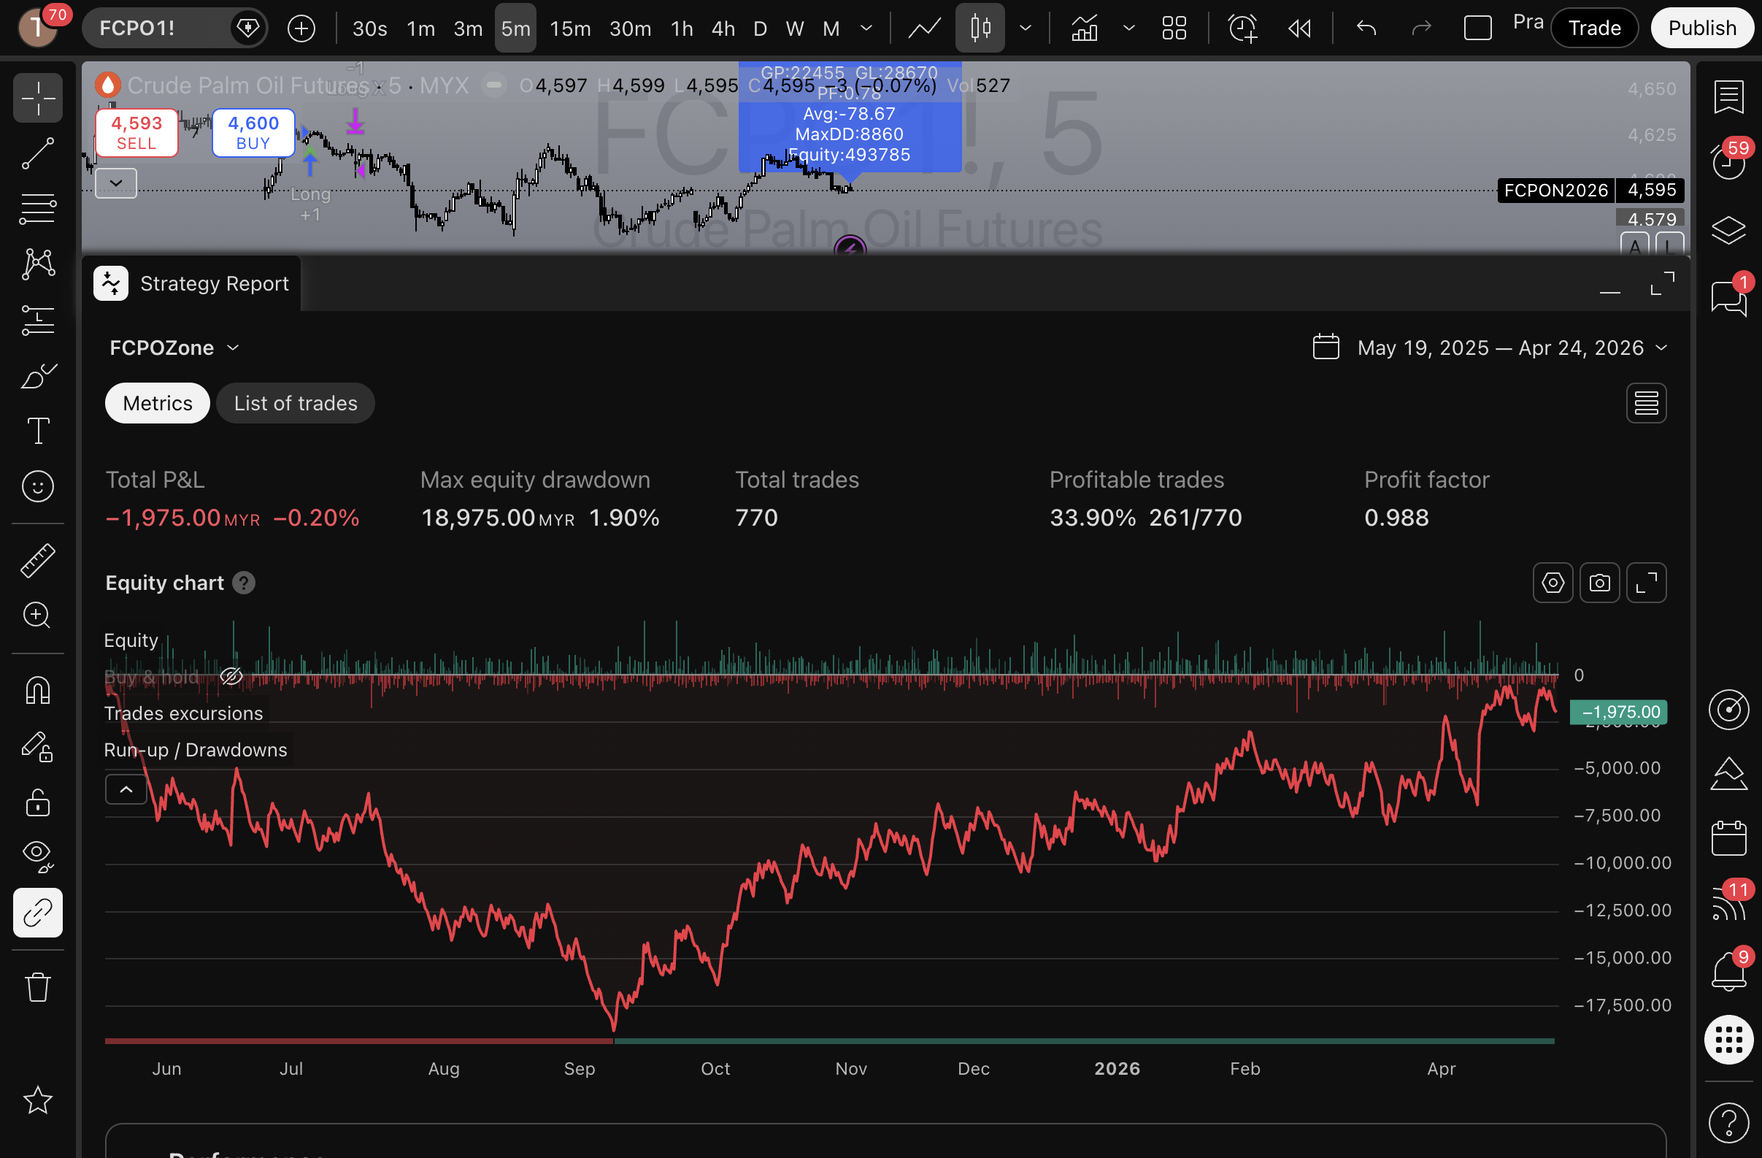The image size is (1762, 1158).
Task: Collapse the equity chart legend chevron
Action: pos(126,789)
